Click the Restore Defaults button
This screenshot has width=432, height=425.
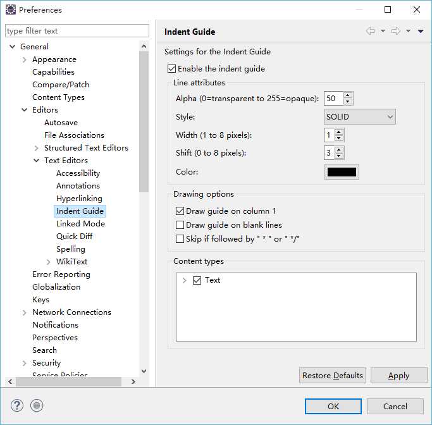coord(333,376)
